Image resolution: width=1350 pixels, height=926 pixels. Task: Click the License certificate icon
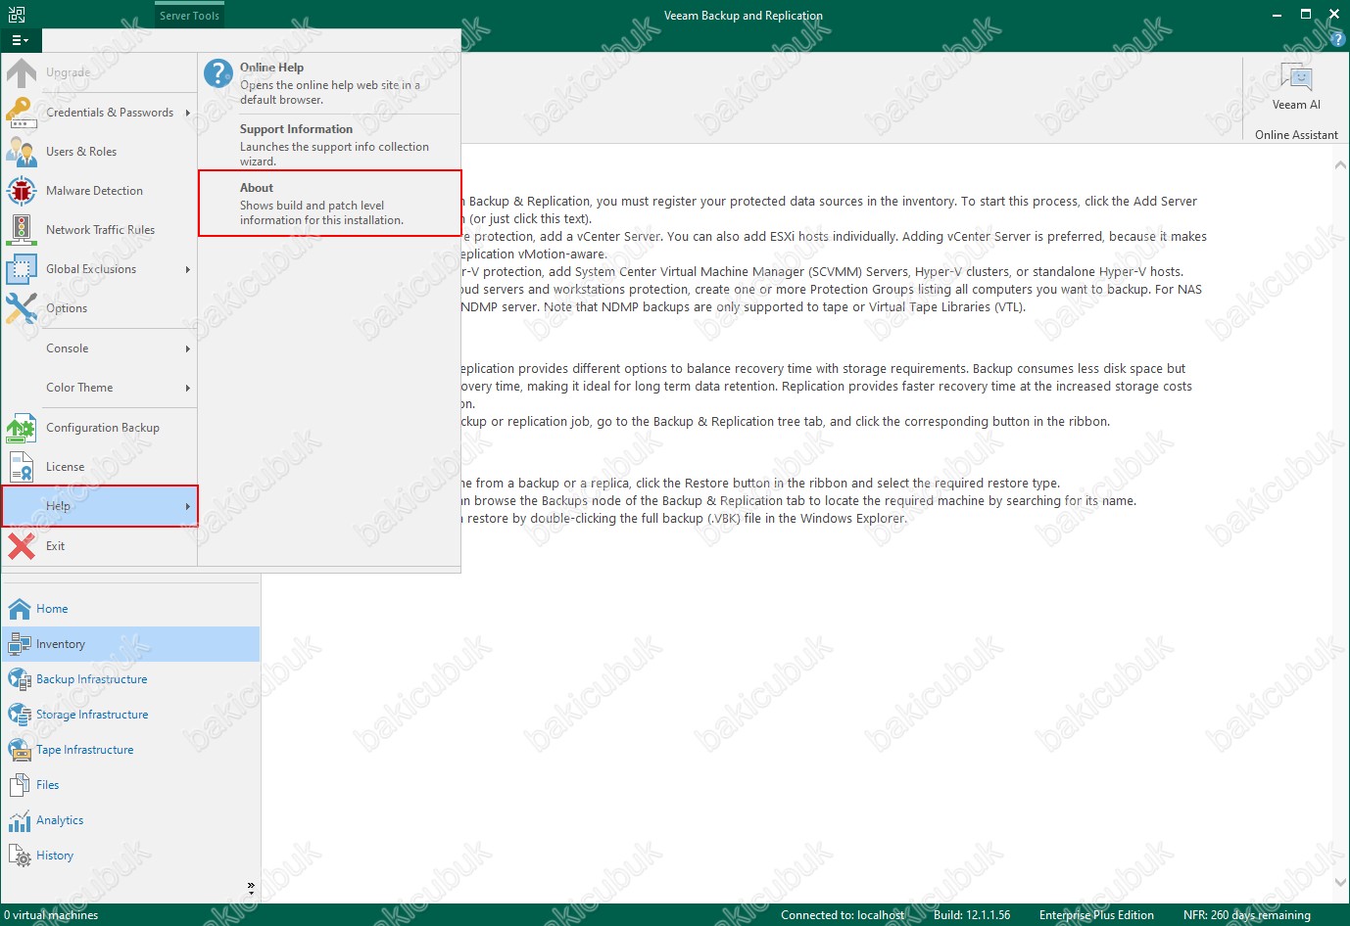pyautogui.click(x=22, y=467)
